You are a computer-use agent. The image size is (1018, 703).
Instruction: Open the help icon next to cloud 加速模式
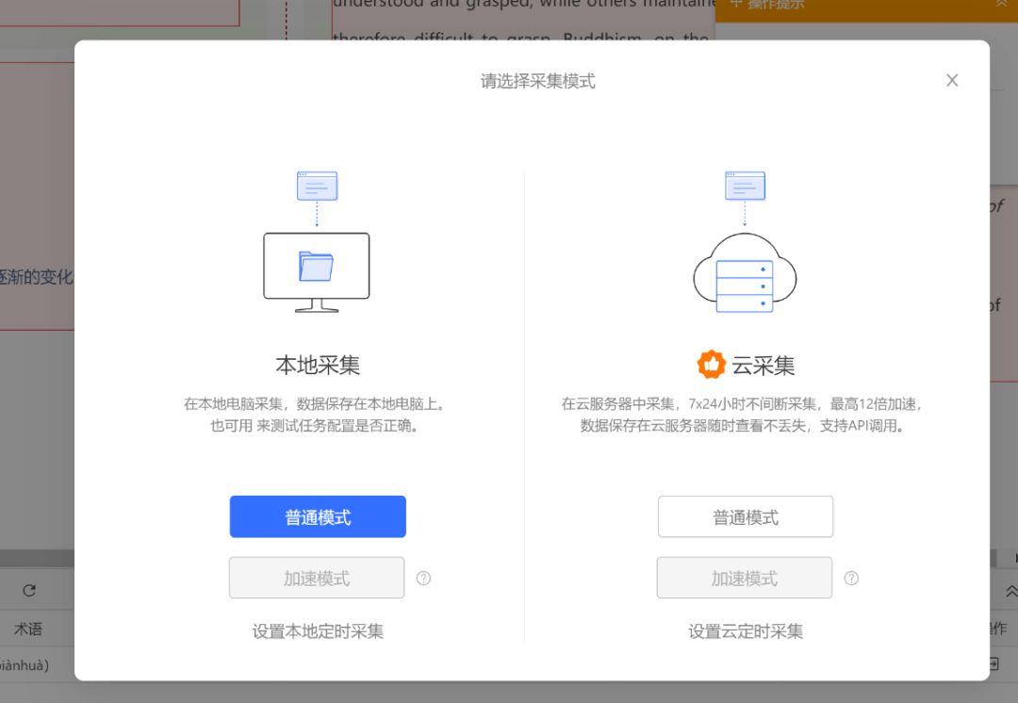(x=851, y=578)
